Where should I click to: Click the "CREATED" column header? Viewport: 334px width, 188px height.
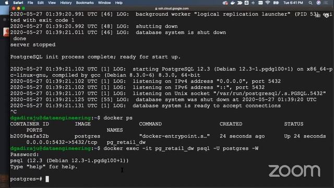231,124
